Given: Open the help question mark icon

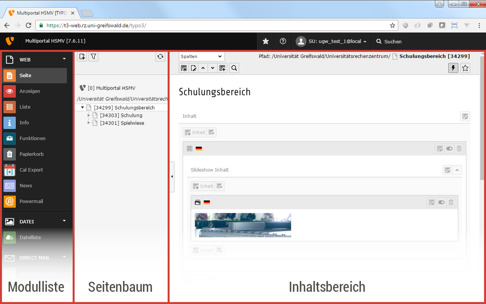Looking at the screenshot, I should click(x=283, y=41).
